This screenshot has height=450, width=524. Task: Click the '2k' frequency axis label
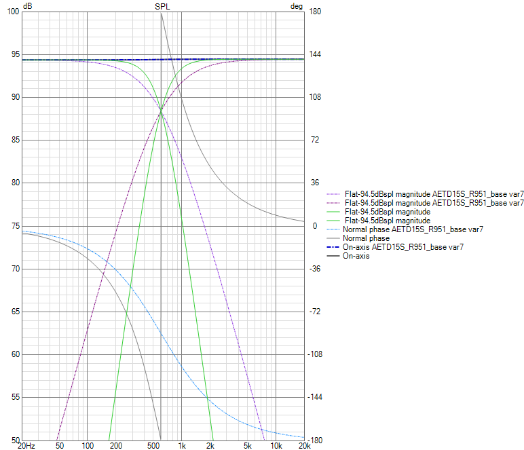coord(210,446)
